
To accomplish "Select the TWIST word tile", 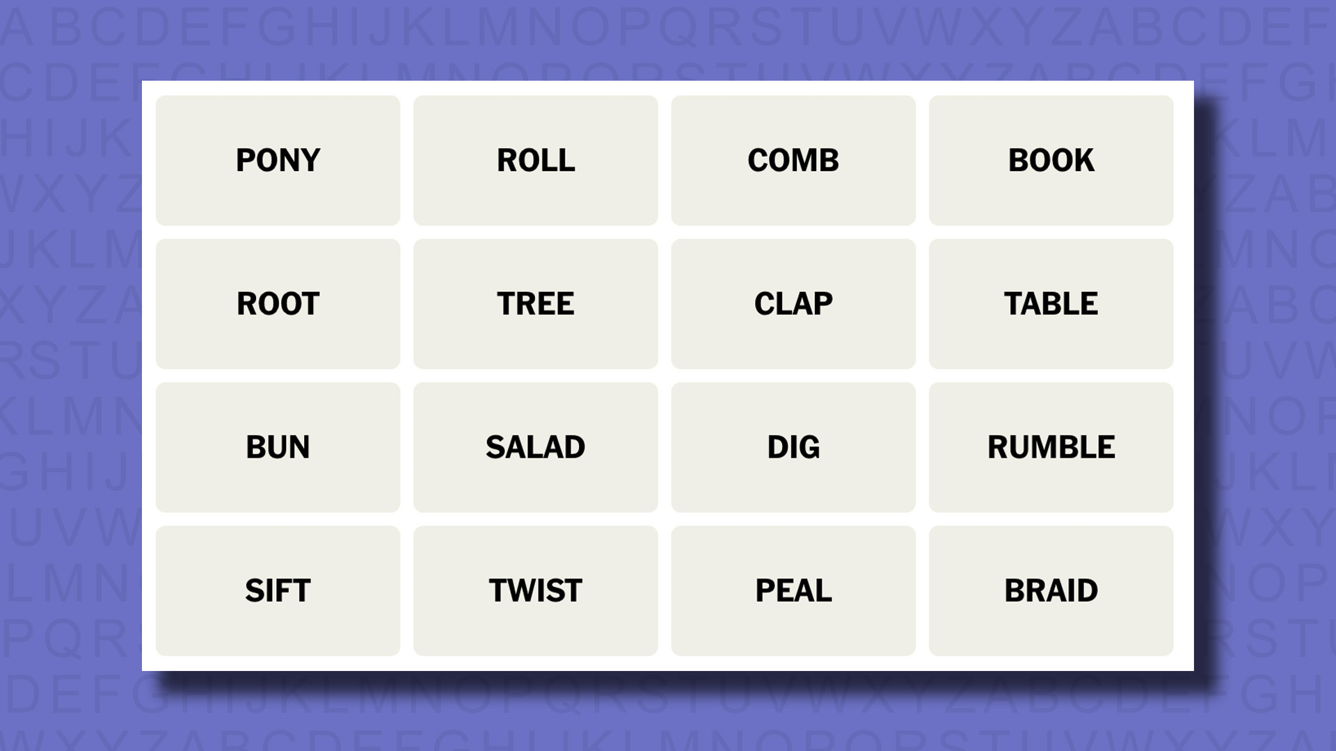I will [536, 590].
